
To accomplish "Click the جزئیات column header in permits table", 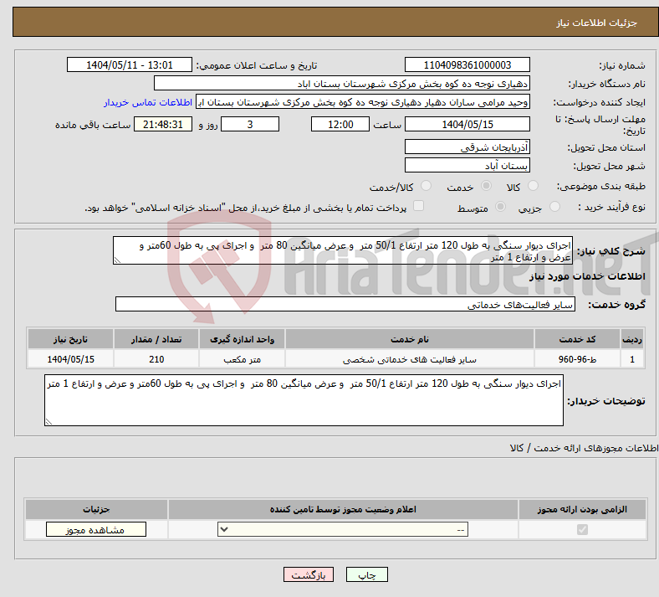I will tap(96, 509).
